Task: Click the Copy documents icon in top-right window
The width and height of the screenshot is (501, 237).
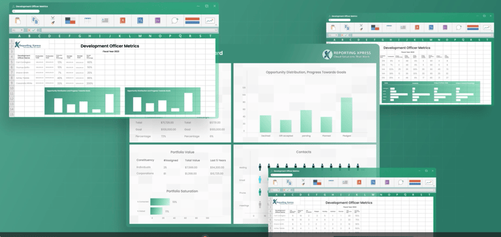Action: click(x=347, y=27)
